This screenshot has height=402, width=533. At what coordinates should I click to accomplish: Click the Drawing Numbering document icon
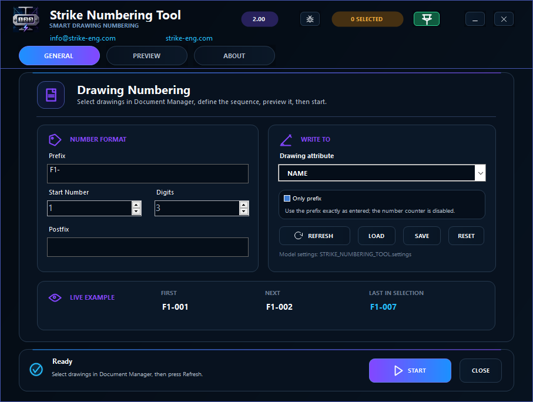pos(51,95)
